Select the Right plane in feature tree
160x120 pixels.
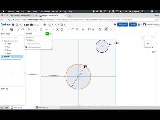coord(9,53)
